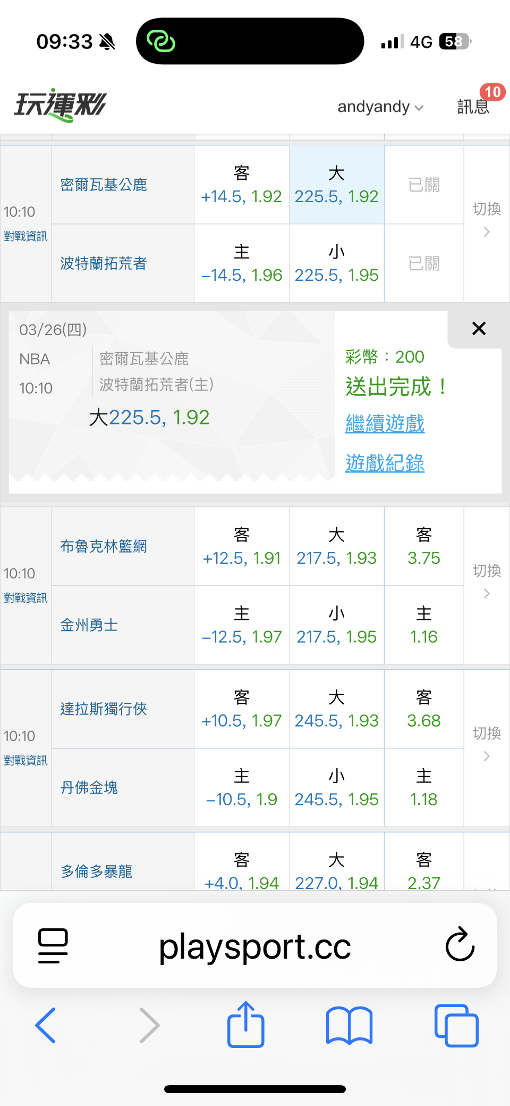Select 客 3.68 moneyline for Mavericks

(424, 709)
